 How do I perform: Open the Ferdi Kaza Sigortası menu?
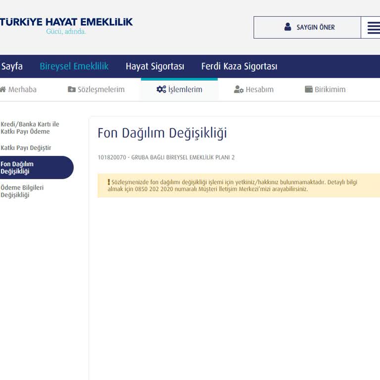point(239,66)
